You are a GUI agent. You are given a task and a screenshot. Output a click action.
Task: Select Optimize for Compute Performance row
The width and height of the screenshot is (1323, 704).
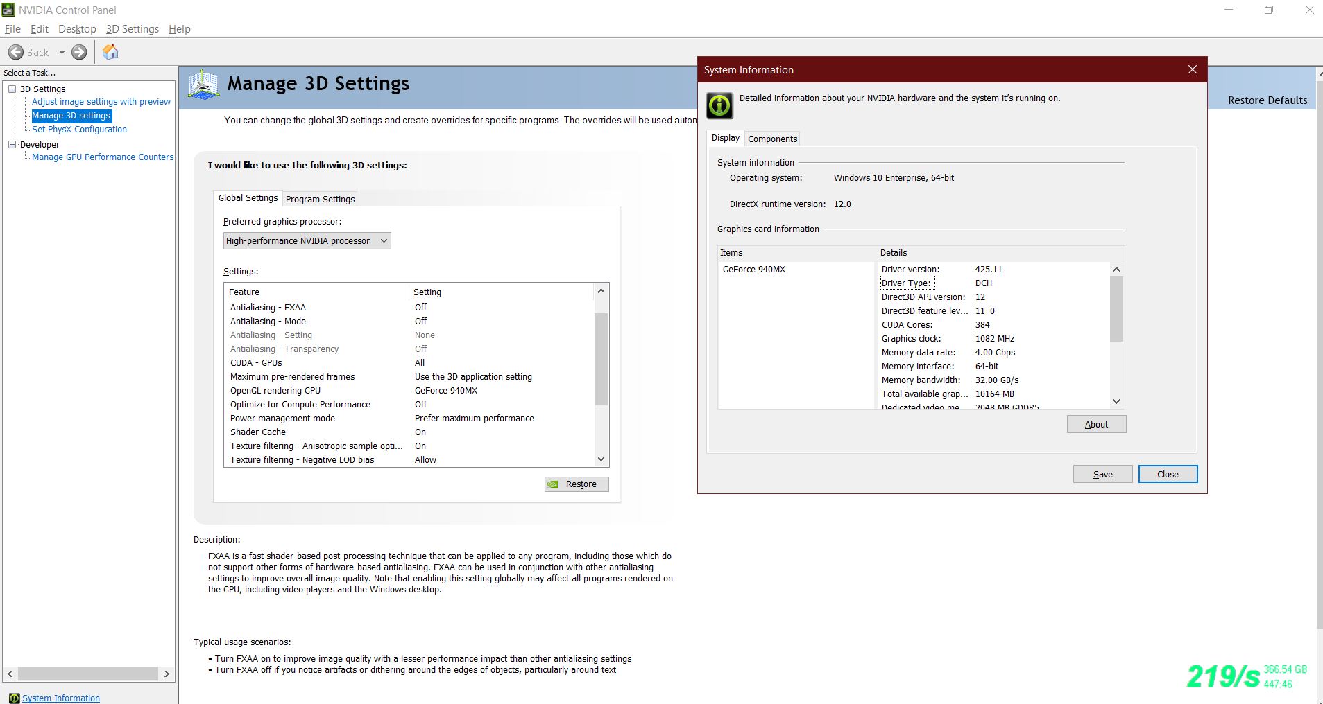pyautogui.click(x=409, y=404)
